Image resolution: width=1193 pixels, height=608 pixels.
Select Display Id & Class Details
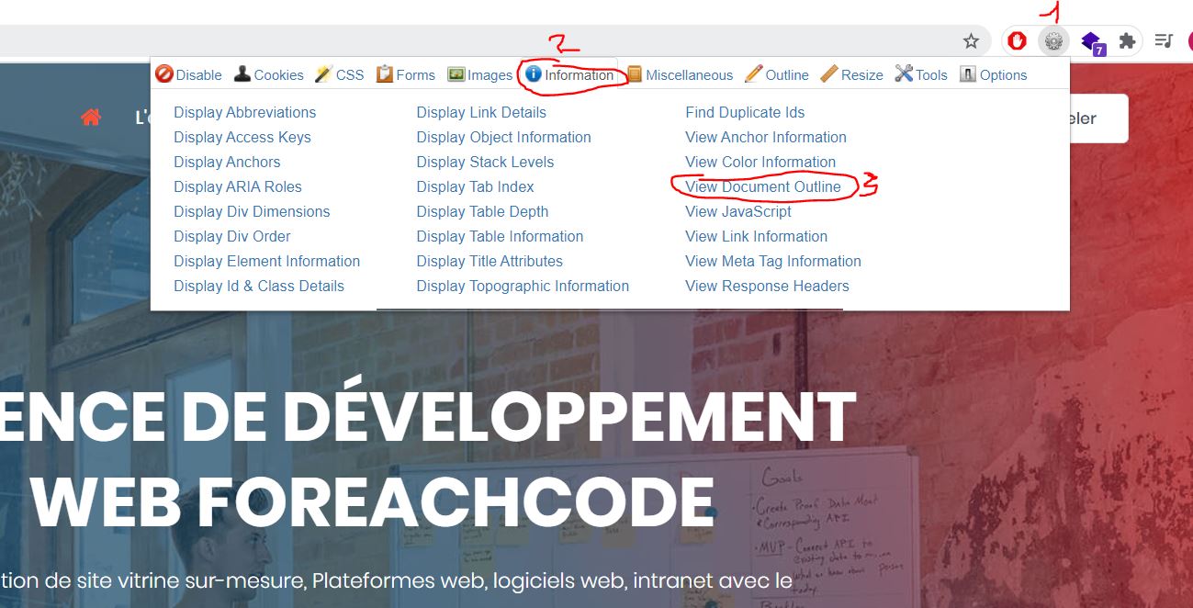[x=259, y=286]
